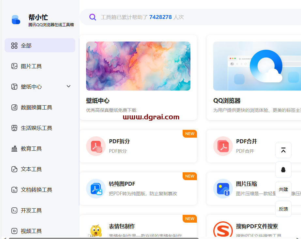This screenshot has height=239, width=301.
Task: Click the 生活娱乐工具 sidebar icon
Action: coord(14,128)
